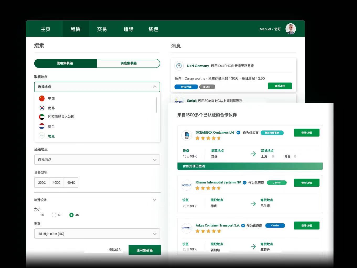
Task: Toggle 40HC equipment type
Action: [x=71, y=182]
